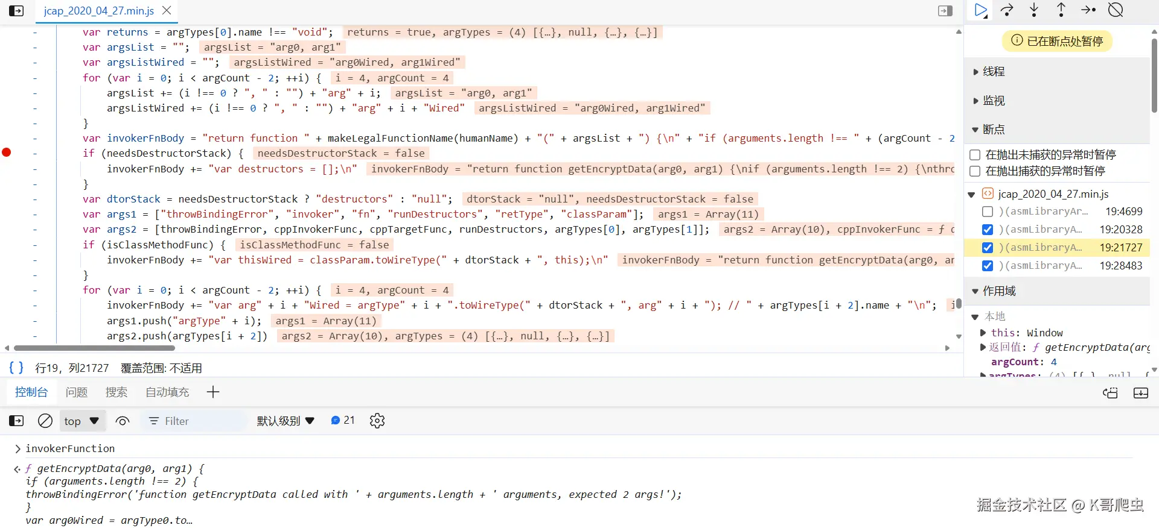The height and width of the screenshot is (528, 1159).
Task: Click the invokerFunction console input line
Action: (70, 448)
